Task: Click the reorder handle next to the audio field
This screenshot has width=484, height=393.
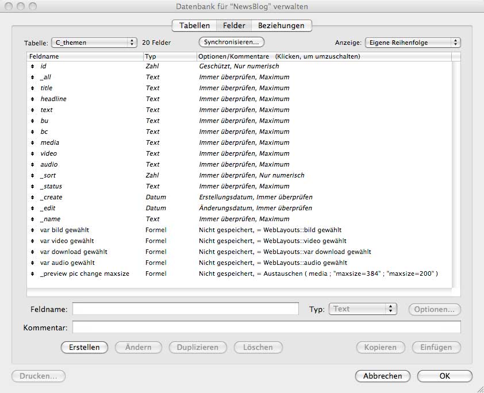Action: click(33, 165)
